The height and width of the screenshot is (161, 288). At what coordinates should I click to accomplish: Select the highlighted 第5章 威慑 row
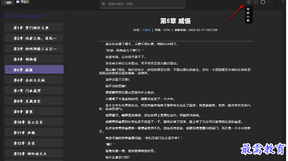[34, 70]
